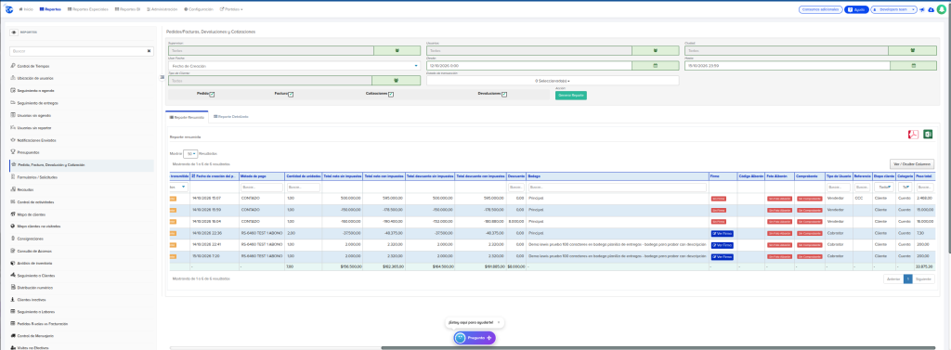
Task: Close the assistant greeting tooltip
Action: coord(499,322)
